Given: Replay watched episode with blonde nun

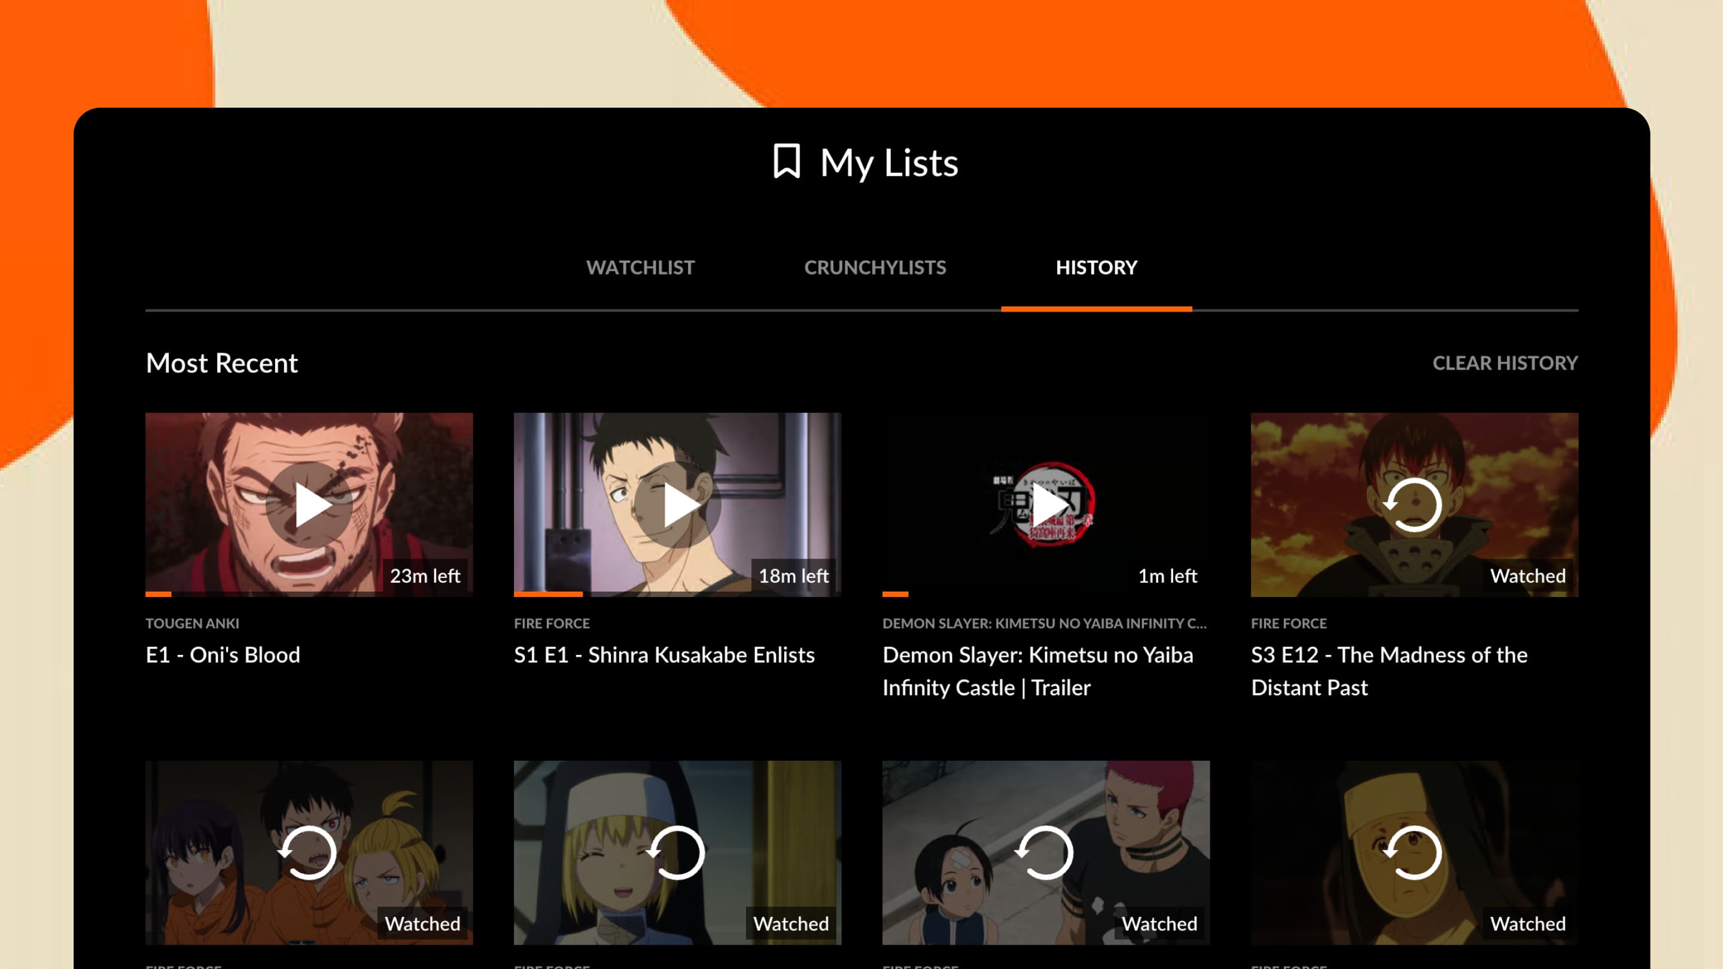Looking at the screenshot, I should coord(677,852).
